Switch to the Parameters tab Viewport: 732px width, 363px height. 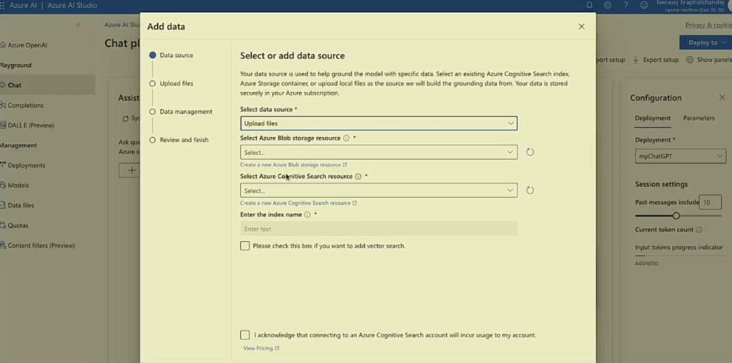tap(699, 118)
